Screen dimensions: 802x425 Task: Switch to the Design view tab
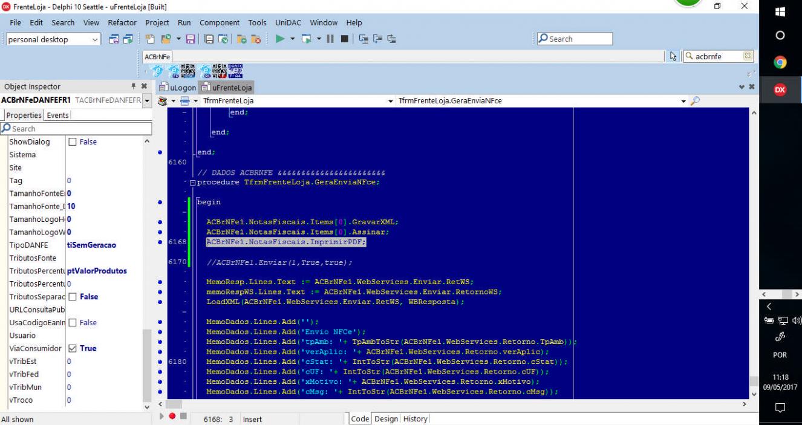[386, 418]
